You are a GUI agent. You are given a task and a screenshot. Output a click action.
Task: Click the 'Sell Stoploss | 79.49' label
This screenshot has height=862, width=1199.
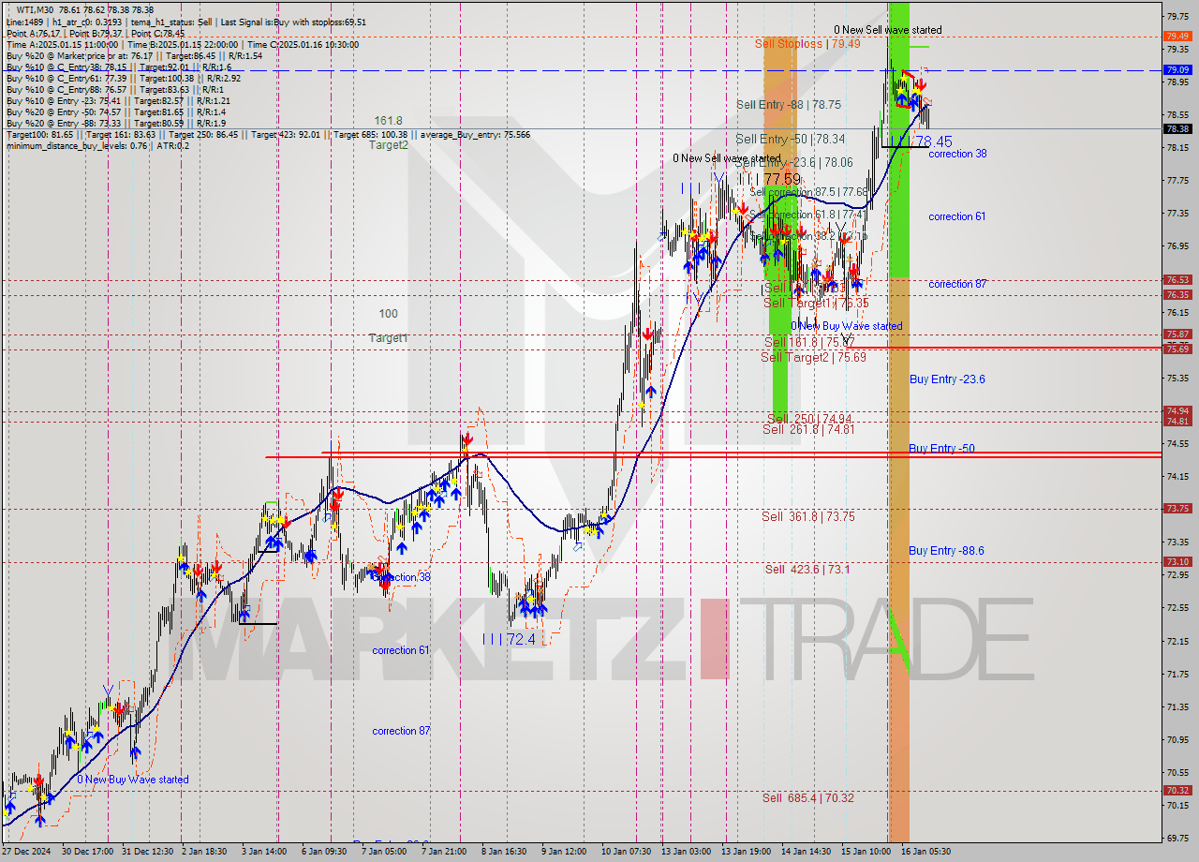click(807, 43)
